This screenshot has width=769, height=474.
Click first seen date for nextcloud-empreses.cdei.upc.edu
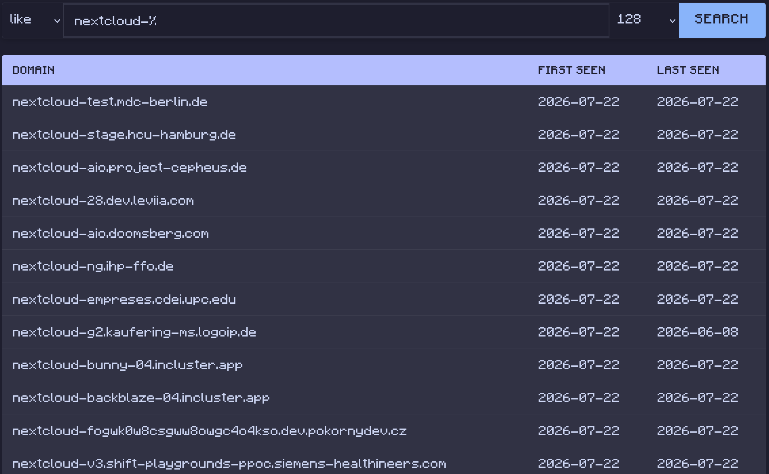(578, 299)
